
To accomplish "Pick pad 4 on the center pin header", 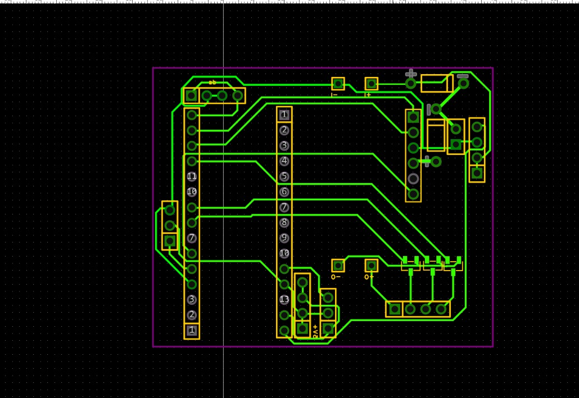I will [284, 161].
